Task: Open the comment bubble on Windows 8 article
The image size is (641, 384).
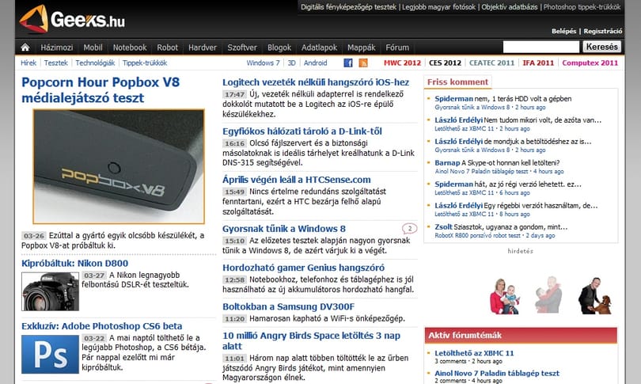Action: pos(410,228)
